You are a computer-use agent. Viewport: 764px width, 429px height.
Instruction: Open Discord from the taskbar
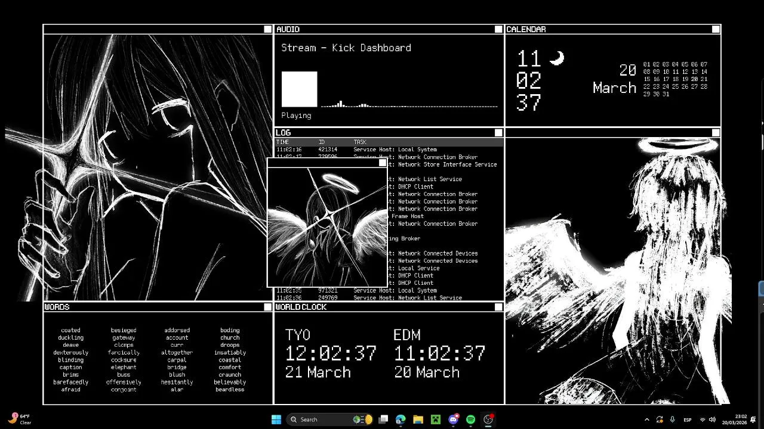pos(453,419)
